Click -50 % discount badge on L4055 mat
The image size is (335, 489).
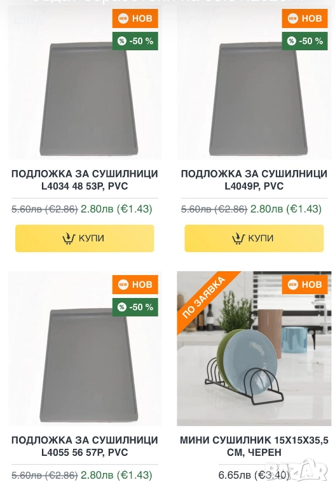tap(135, 307)
